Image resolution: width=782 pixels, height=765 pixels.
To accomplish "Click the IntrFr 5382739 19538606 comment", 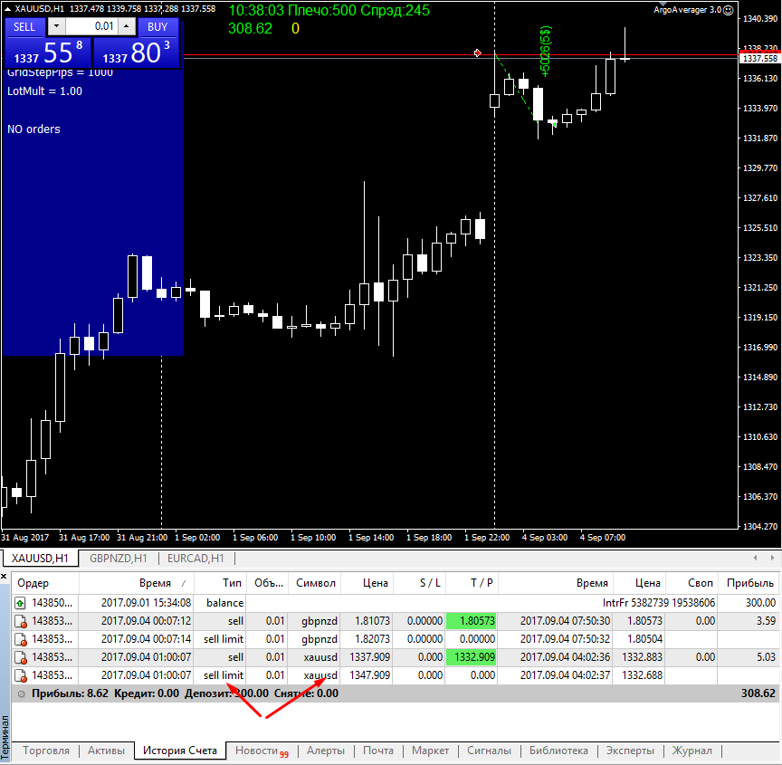I will (x=658, y=603).
